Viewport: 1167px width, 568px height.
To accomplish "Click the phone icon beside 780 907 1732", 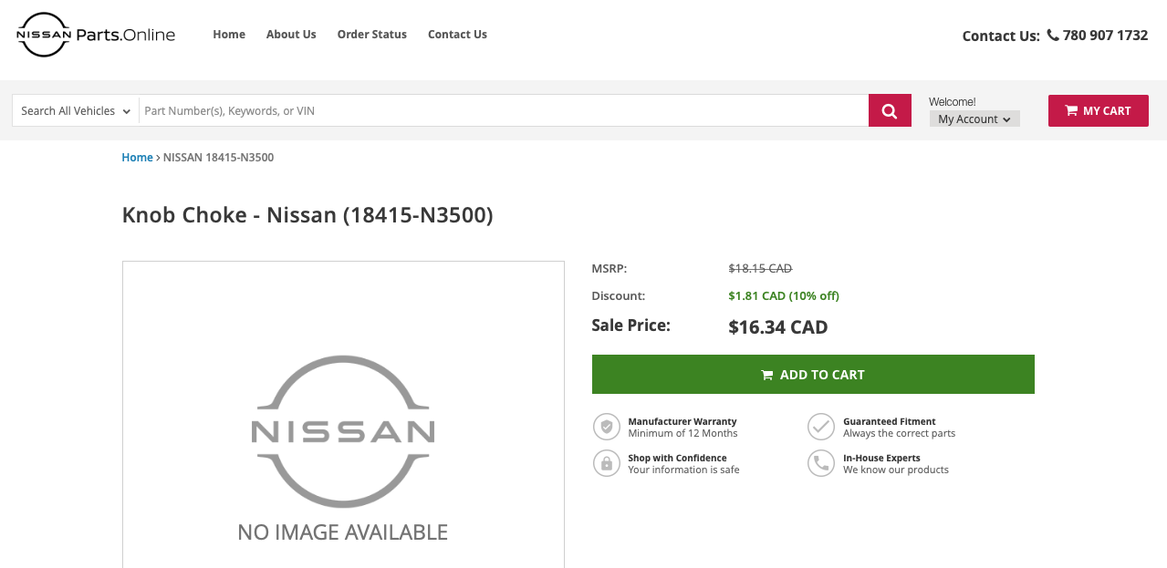I will tap(1053, 36).
